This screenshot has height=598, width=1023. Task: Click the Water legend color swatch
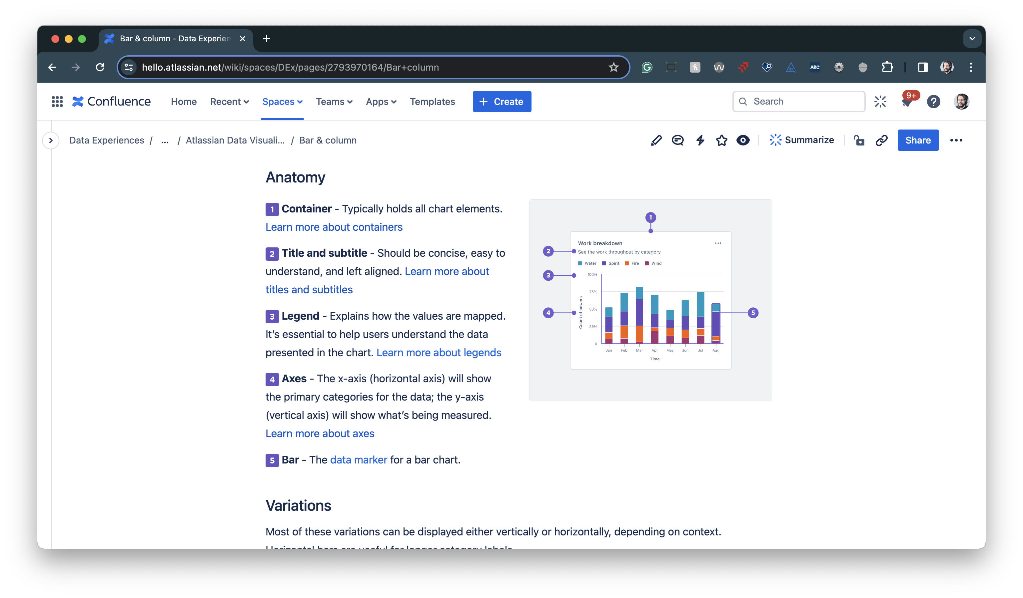(x=580, y=263)
